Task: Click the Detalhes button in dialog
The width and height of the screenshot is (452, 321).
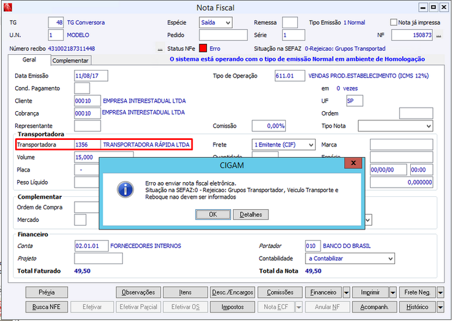Action: click(x=251, y=214)
